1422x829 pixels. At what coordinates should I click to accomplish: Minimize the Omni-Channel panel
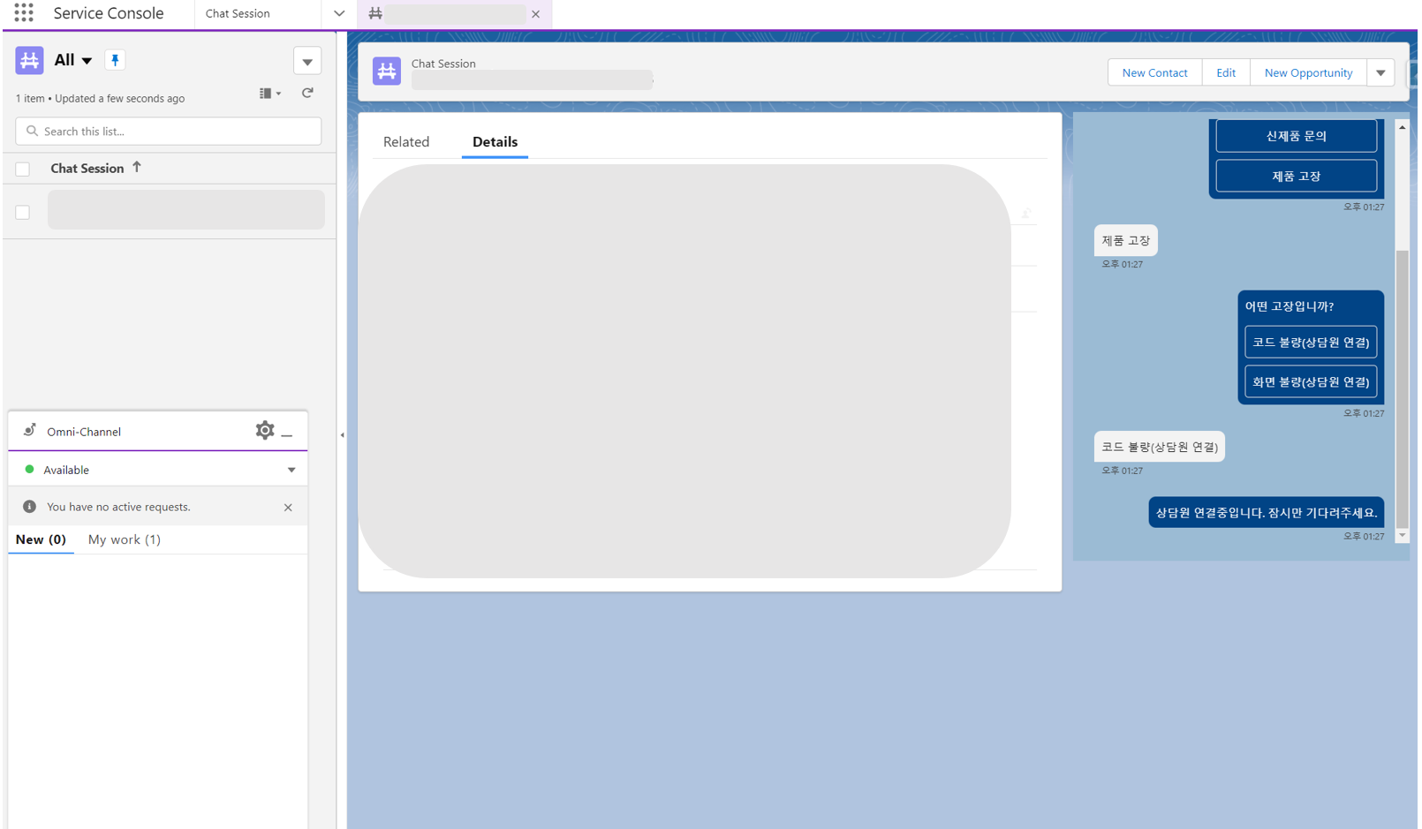click(x=287, y=433)
